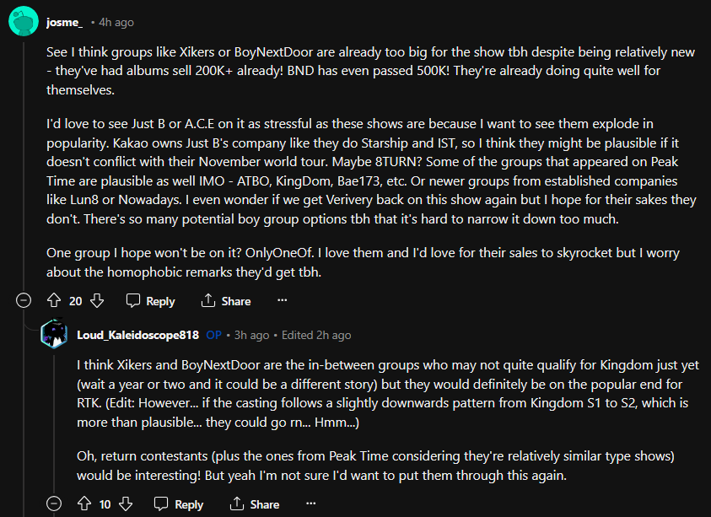The height and width of the screenshot is (517, 711).
Task: Click the OP badge next to Loud_Kaleidoscope818
Action: (x=214, y=335)
